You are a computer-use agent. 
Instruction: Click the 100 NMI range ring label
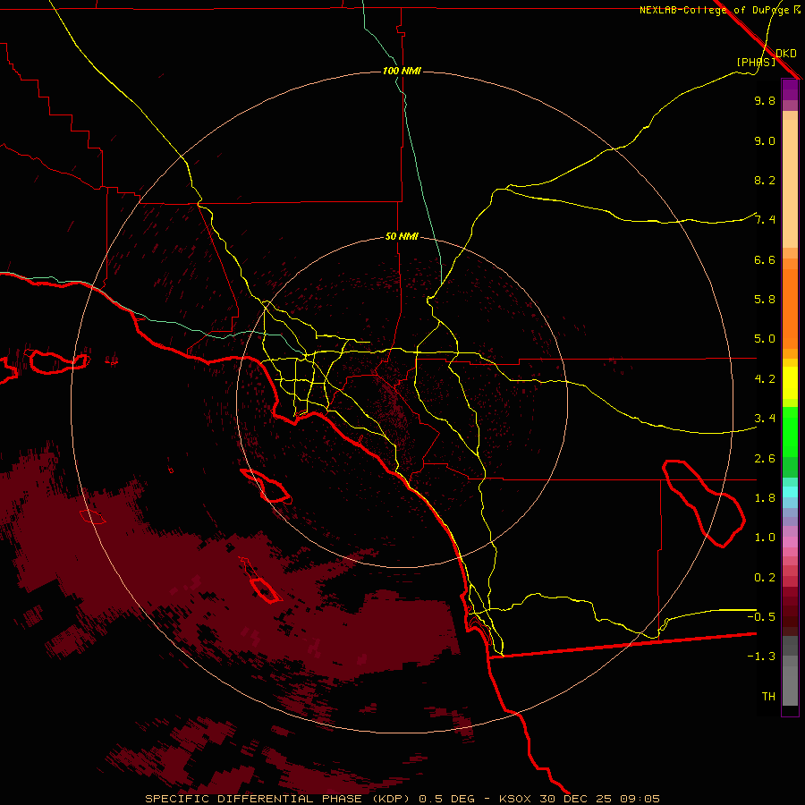point(402,71)
